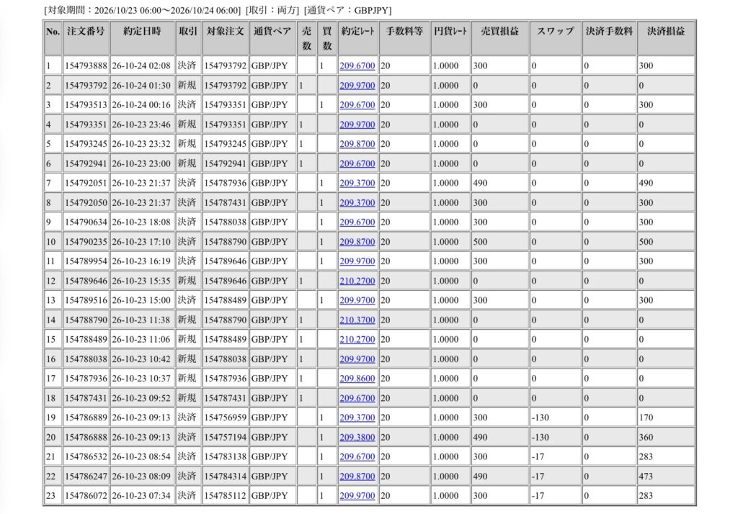Open rate link 209.8700 for order 154790235
The width and height of the screenshot is (738, 514).
pos(357,242)
